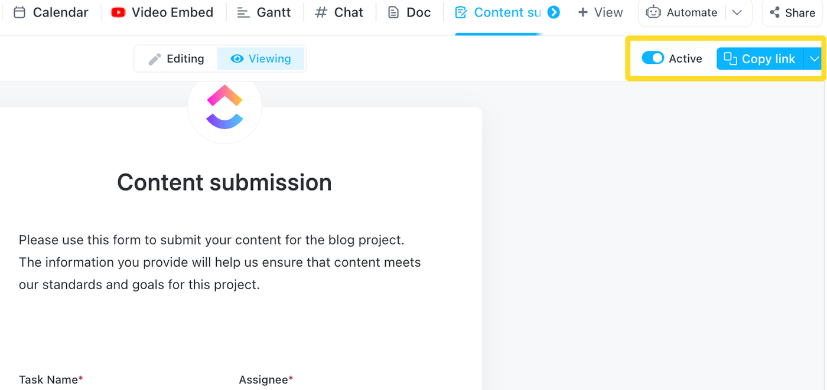Click the Doc page icon
The image size is (827, 390).
point(392,12)
